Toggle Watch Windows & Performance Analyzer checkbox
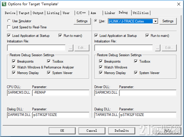This screenshot has width=184, height=137. pos(14,67)
